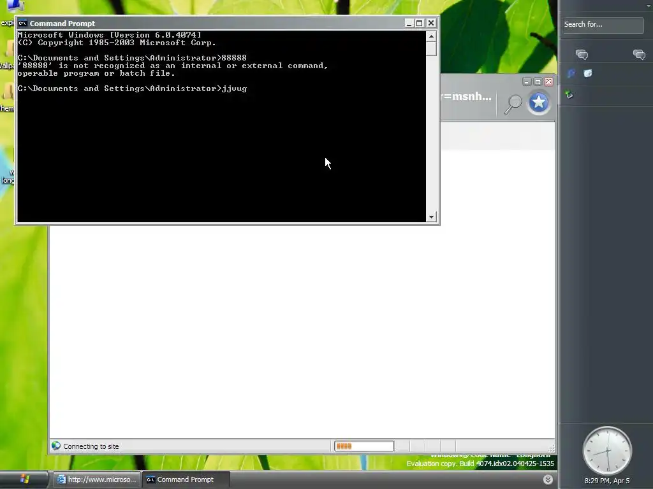The height and width of the screenshot is (489, 653).
Task: Switch to the 'http://www.microso...' taskbar button
Action: pos(97,479)
